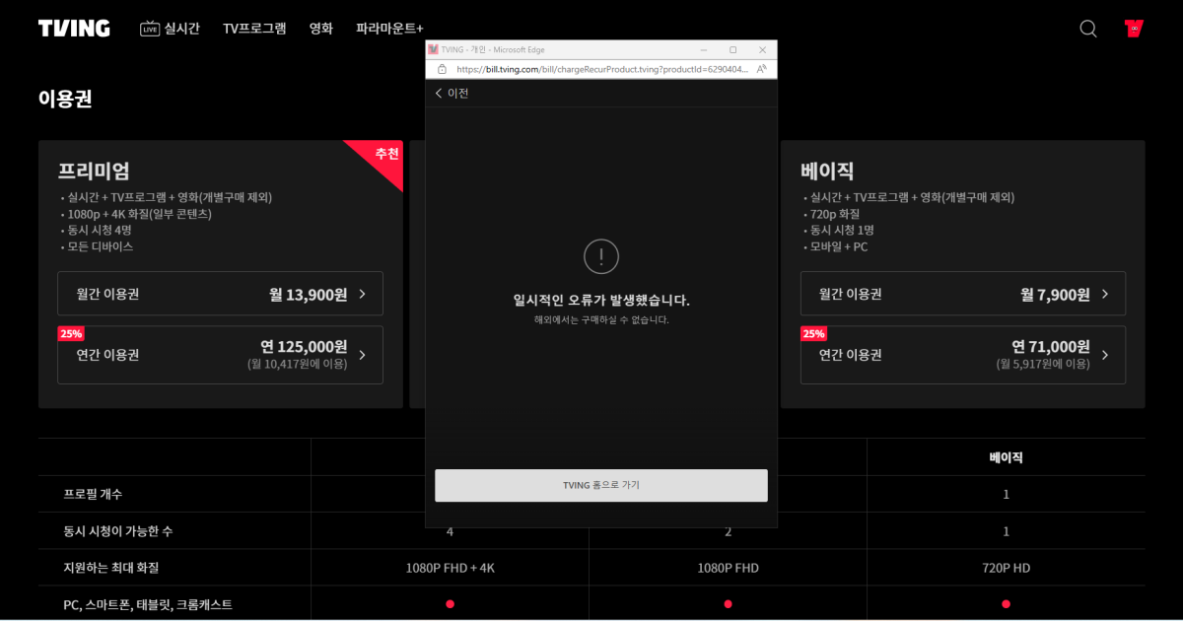The width and height of the screenshot is (1183, 621).
Task: Click the read aloud icon in the popup address bar
Action: (x=763, y=69)
